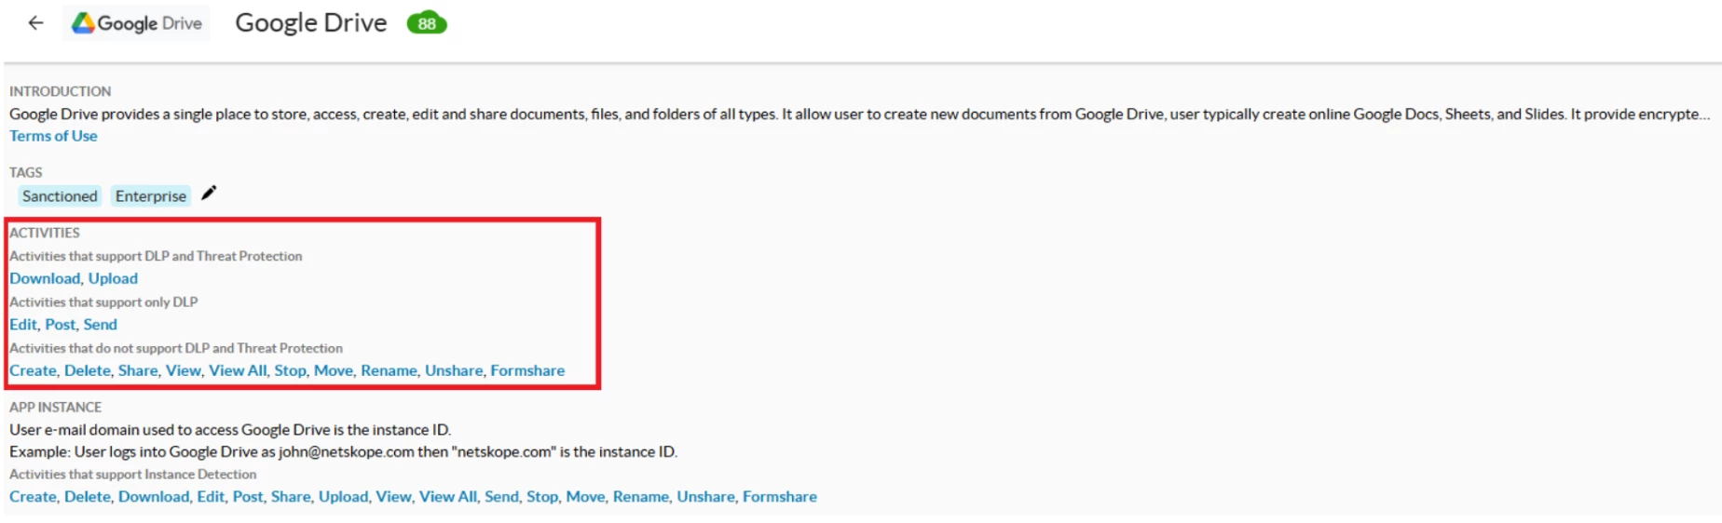Click Upload under Instance Detection

point(343,497)
